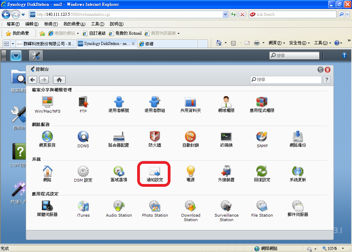This screenshot has width=352, height=252.
Task: Open the 檢視 menu in Internet Explorer
Action: pyautogui.click(x=51, y=24)
